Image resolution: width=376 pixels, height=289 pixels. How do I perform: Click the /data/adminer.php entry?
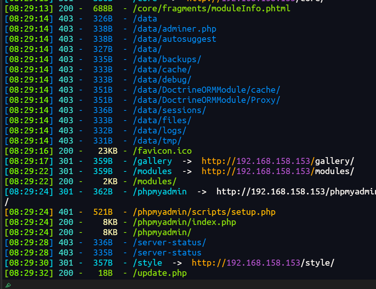point(174,29)
